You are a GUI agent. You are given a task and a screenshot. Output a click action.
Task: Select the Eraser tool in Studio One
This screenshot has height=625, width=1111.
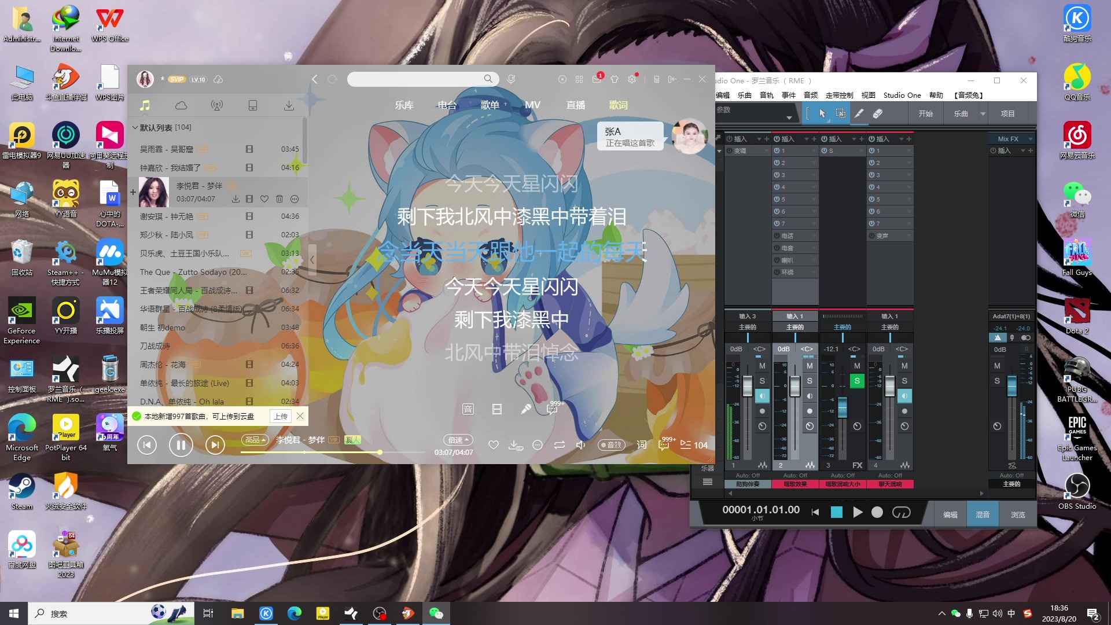click(878, 114)
